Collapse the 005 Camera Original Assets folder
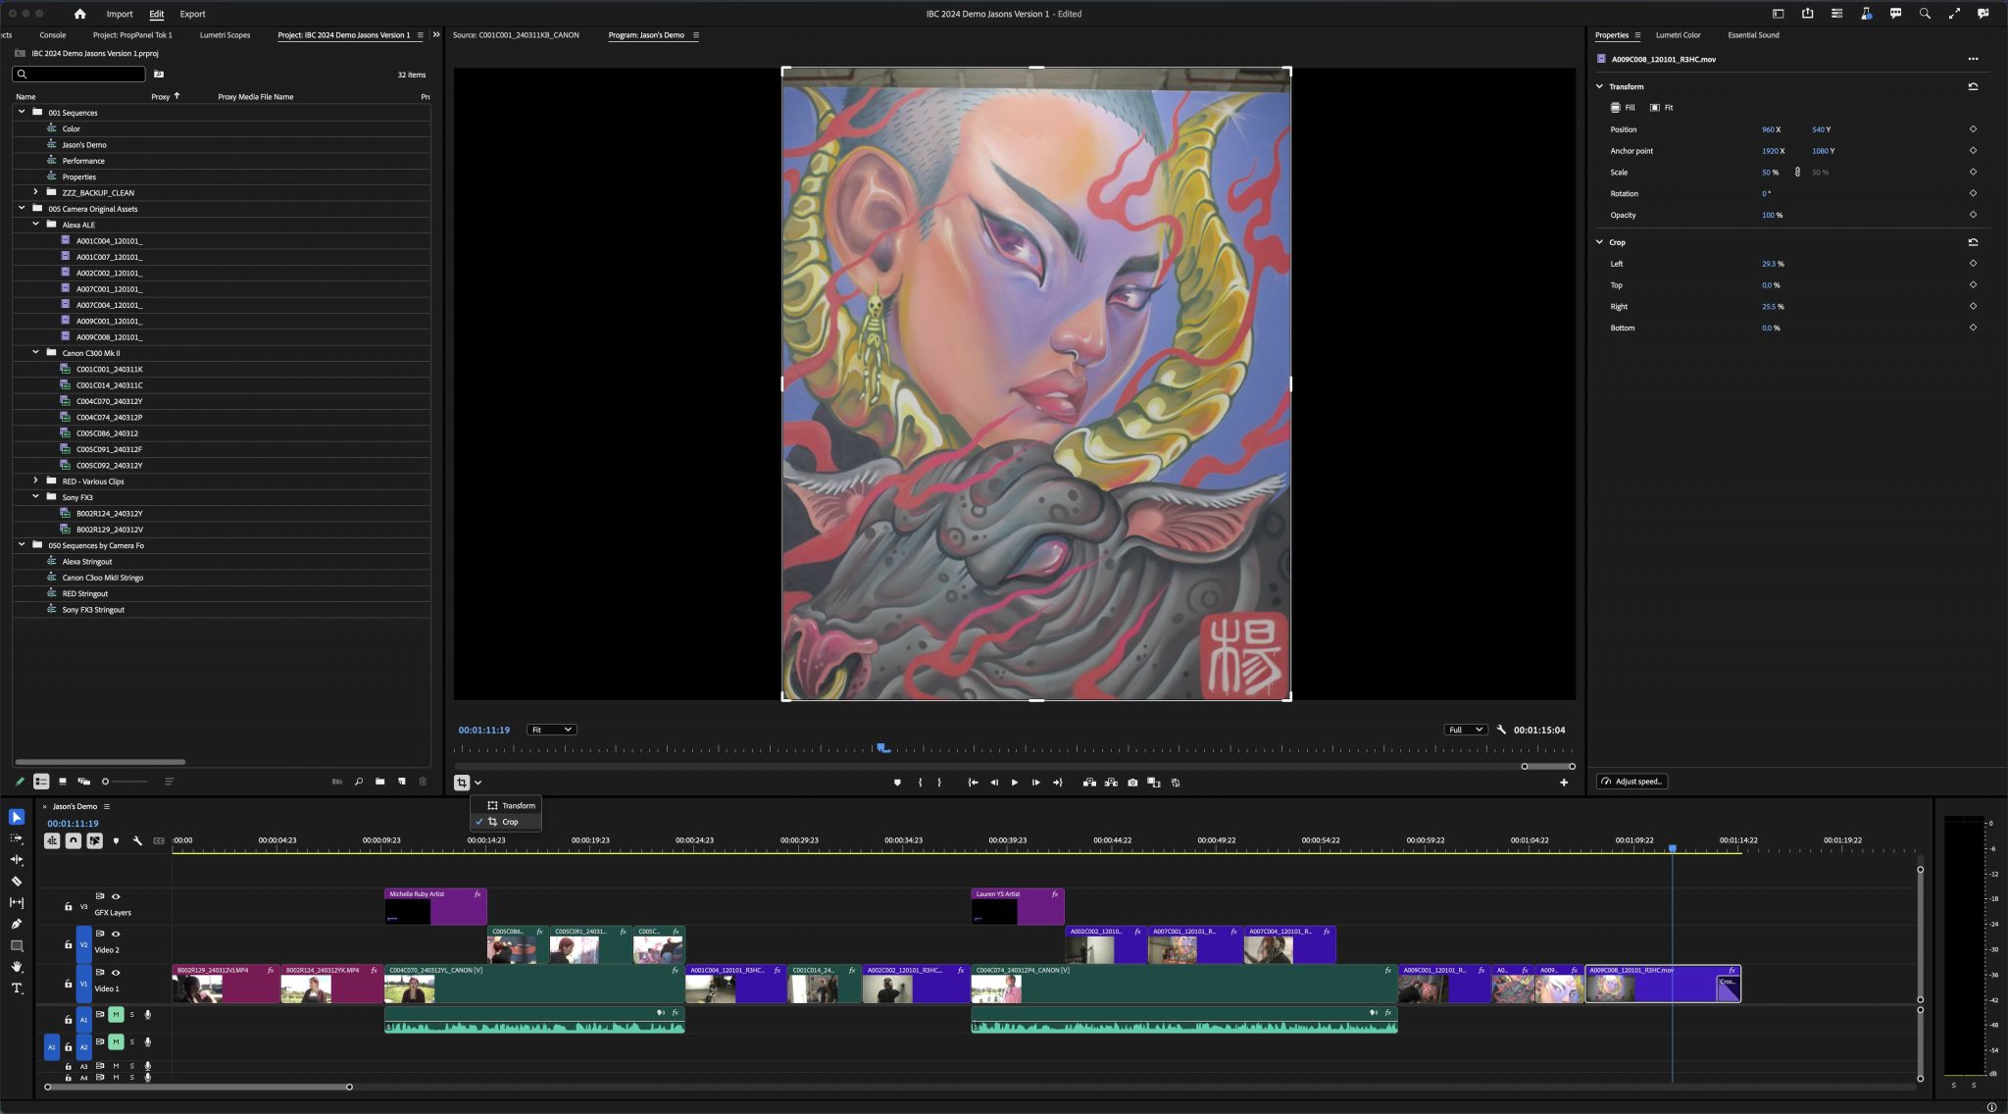The image size is (2008, 1114). [23, 208]
